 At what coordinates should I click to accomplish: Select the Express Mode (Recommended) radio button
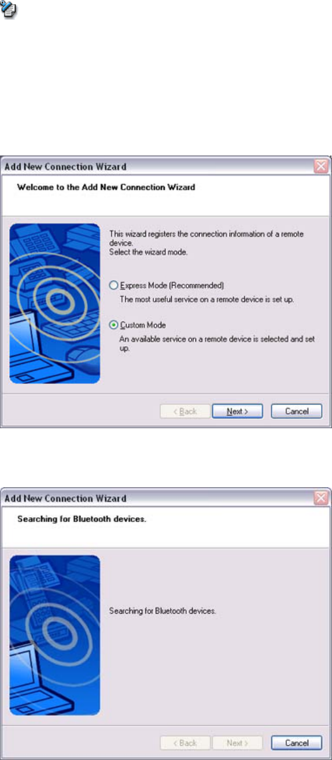coord(113,286)
